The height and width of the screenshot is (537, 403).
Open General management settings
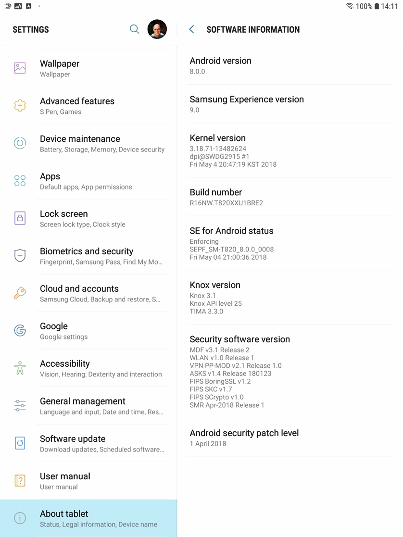click(88, 406)
